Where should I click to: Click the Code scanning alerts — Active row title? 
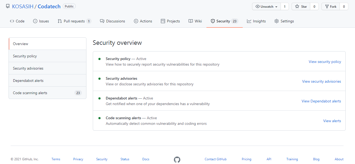click(x=131, y=118)
